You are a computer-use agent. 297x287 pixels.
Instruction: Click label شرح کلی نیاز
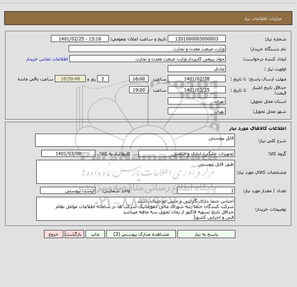272,141
